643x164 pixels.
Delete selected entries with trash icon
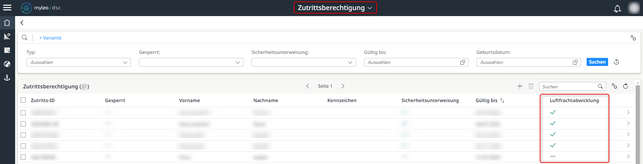coord(531,86)
